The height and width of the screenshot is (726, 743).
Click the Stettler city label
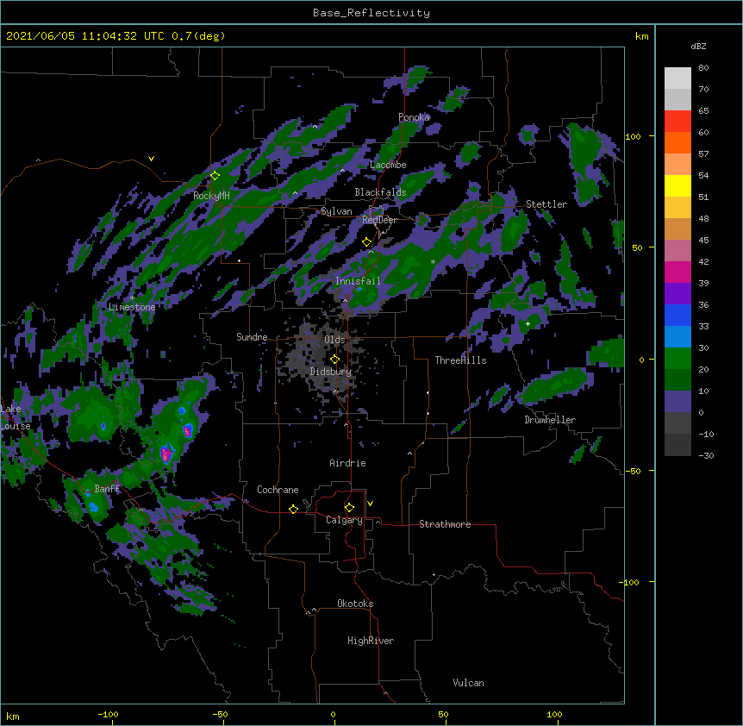coord(546,204)
